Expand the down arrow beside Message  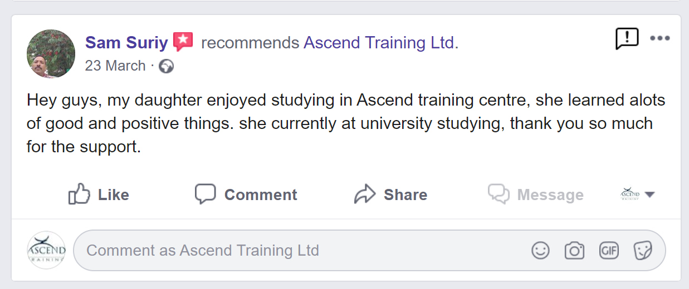(x=649, y=195)
